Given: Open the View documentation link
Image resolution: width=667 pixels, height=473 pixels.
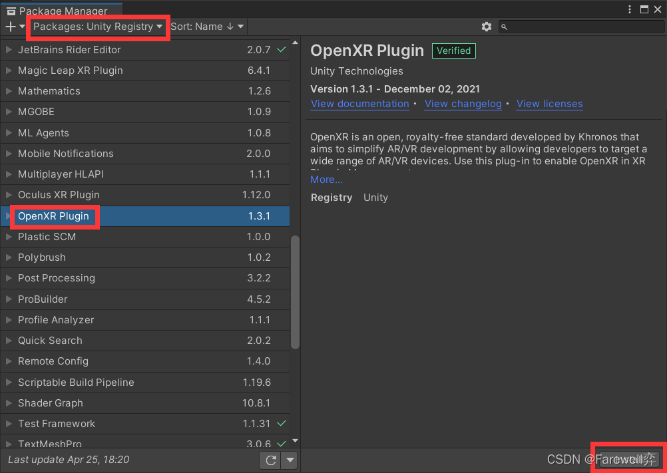Looking at the screenshot, I should 360,104.
